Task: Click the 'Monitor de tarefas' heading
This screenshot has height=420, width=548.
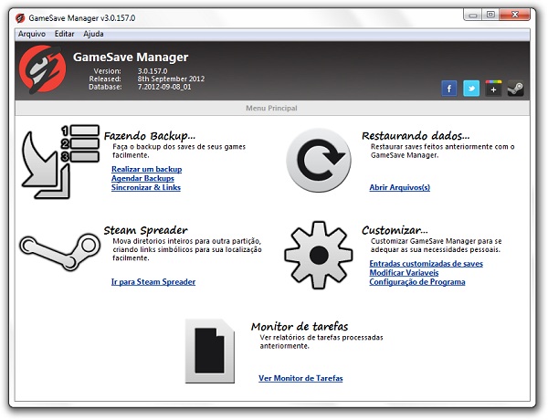Action: (x=300, y=326)
